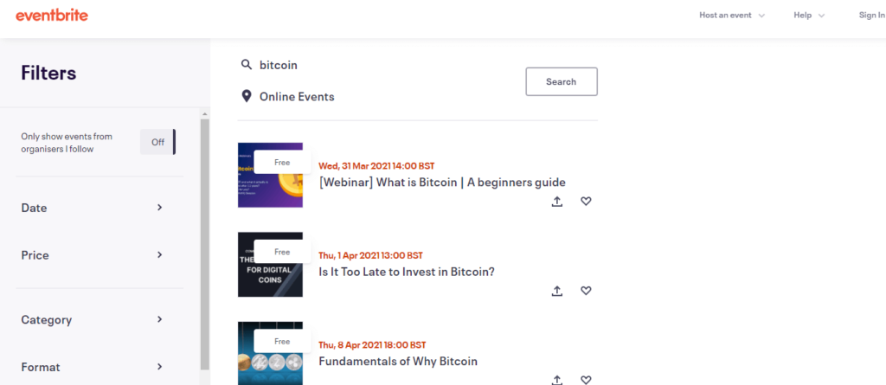Click the Search button

click(x=561, y=81)
